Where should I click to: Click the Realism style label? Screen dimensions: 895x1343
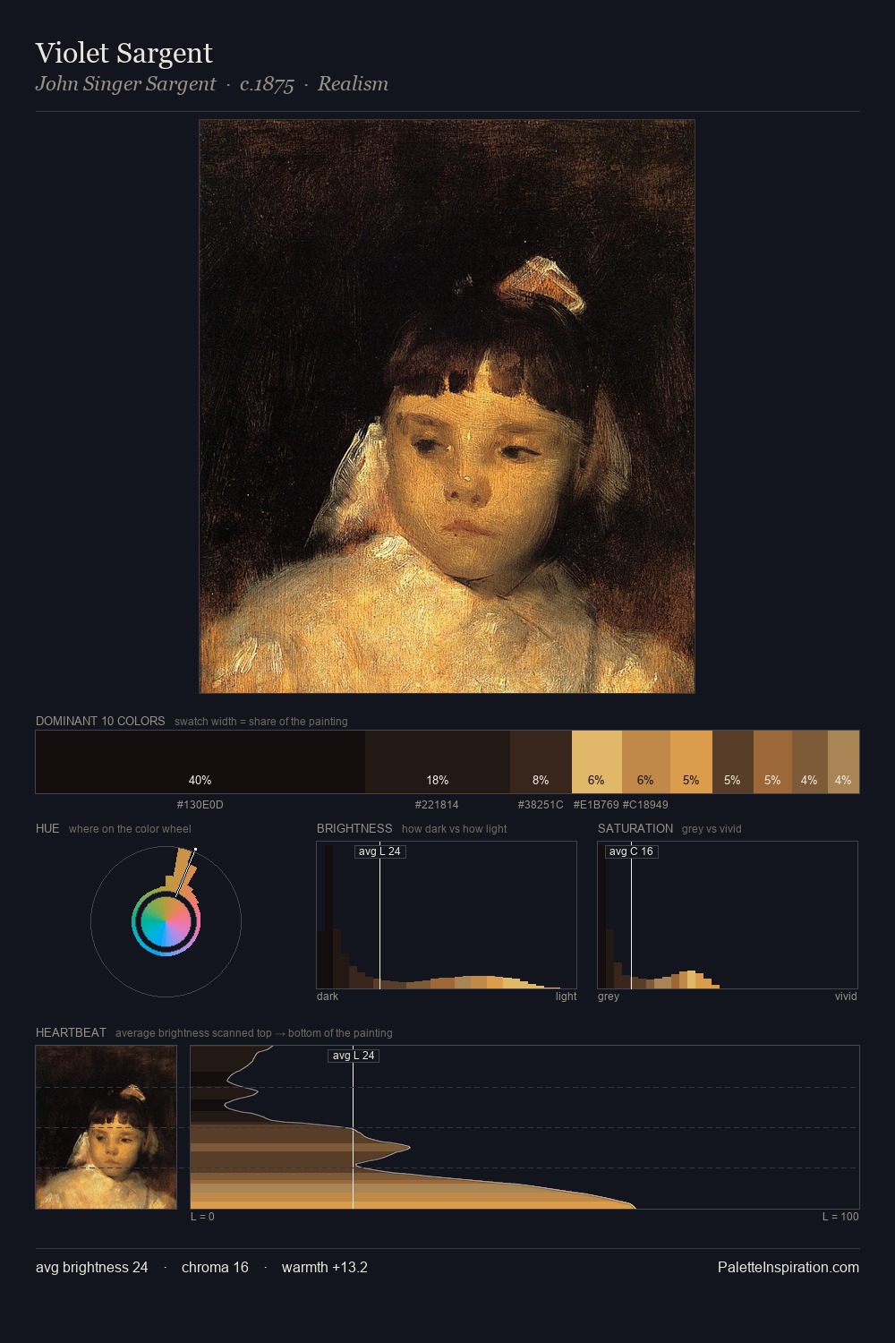point(353,84)
